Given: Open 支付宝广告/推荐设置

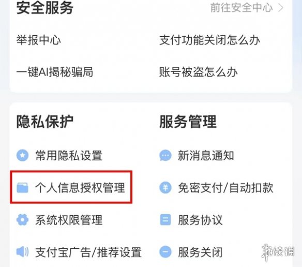Looking at the screenshot, I should click(x=88, y=252).
